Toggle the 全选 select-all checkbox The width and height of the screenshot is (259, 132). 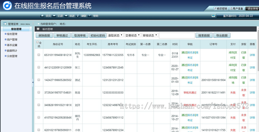point(37,42)
